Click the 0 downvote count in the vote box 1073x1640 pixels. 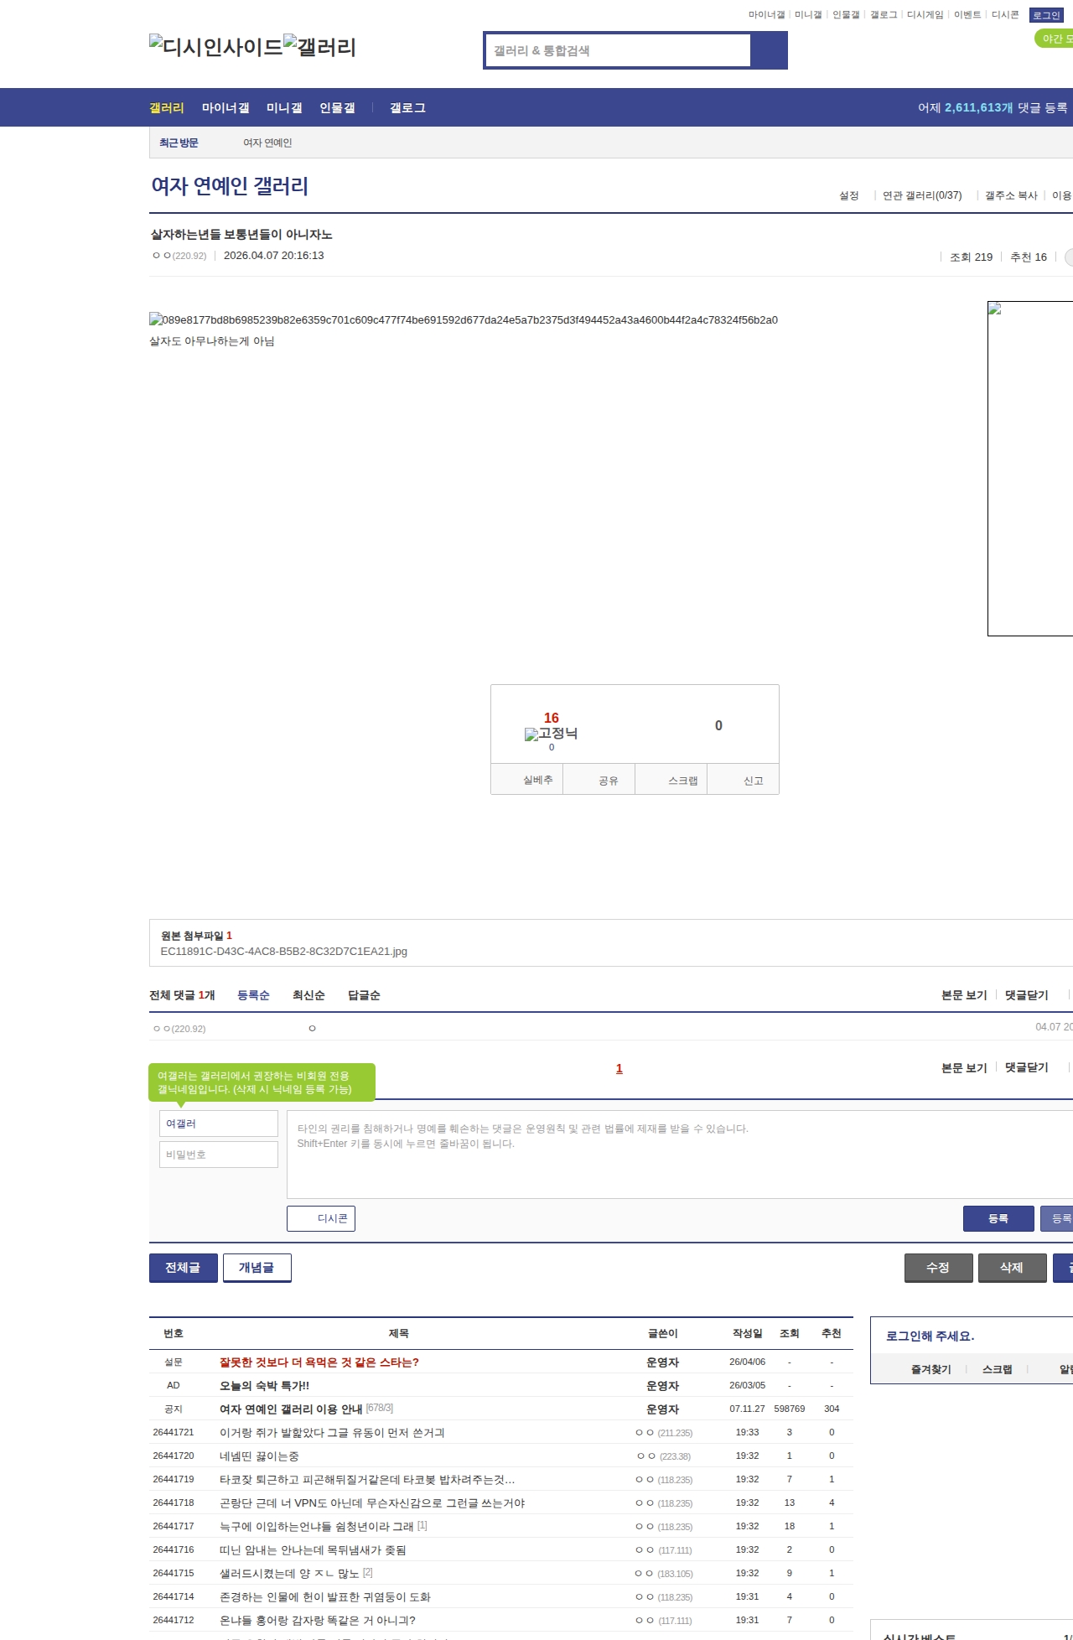[718, 726]
